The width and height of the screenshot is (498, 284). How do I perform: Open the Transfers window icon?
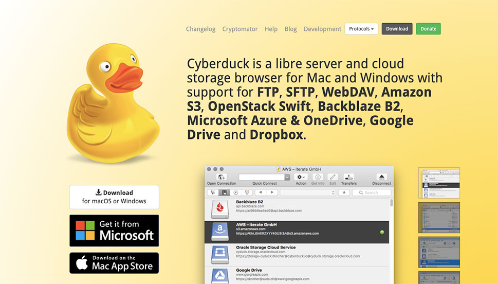(349, 177)
